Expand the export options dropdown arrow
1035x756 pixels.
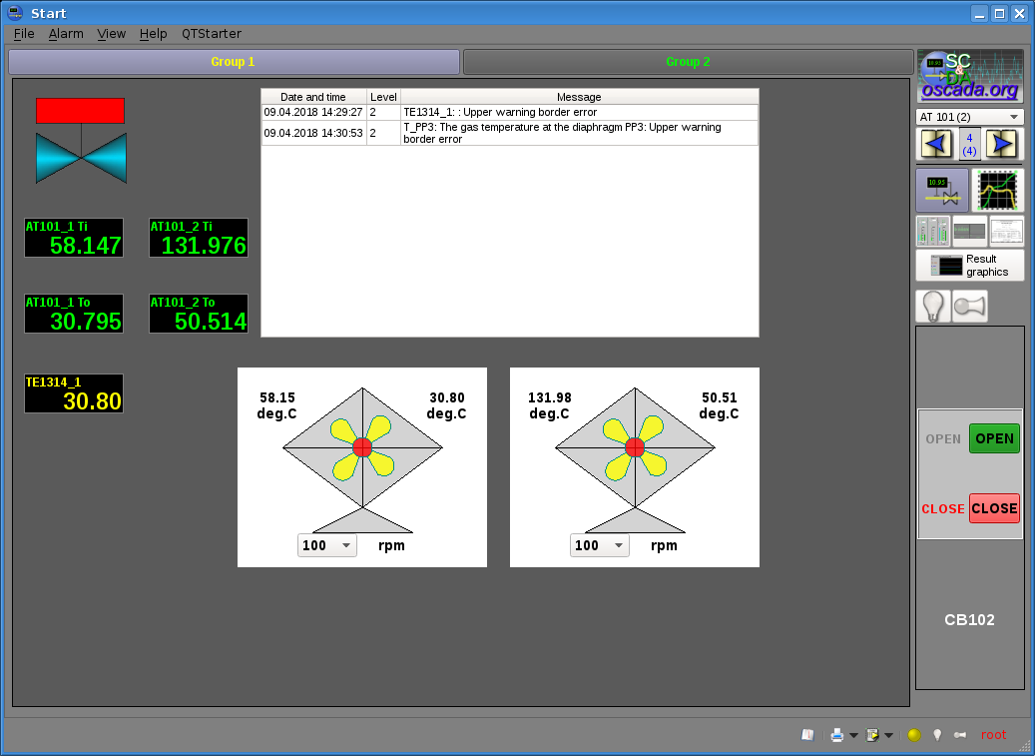[x=888, y=736]
